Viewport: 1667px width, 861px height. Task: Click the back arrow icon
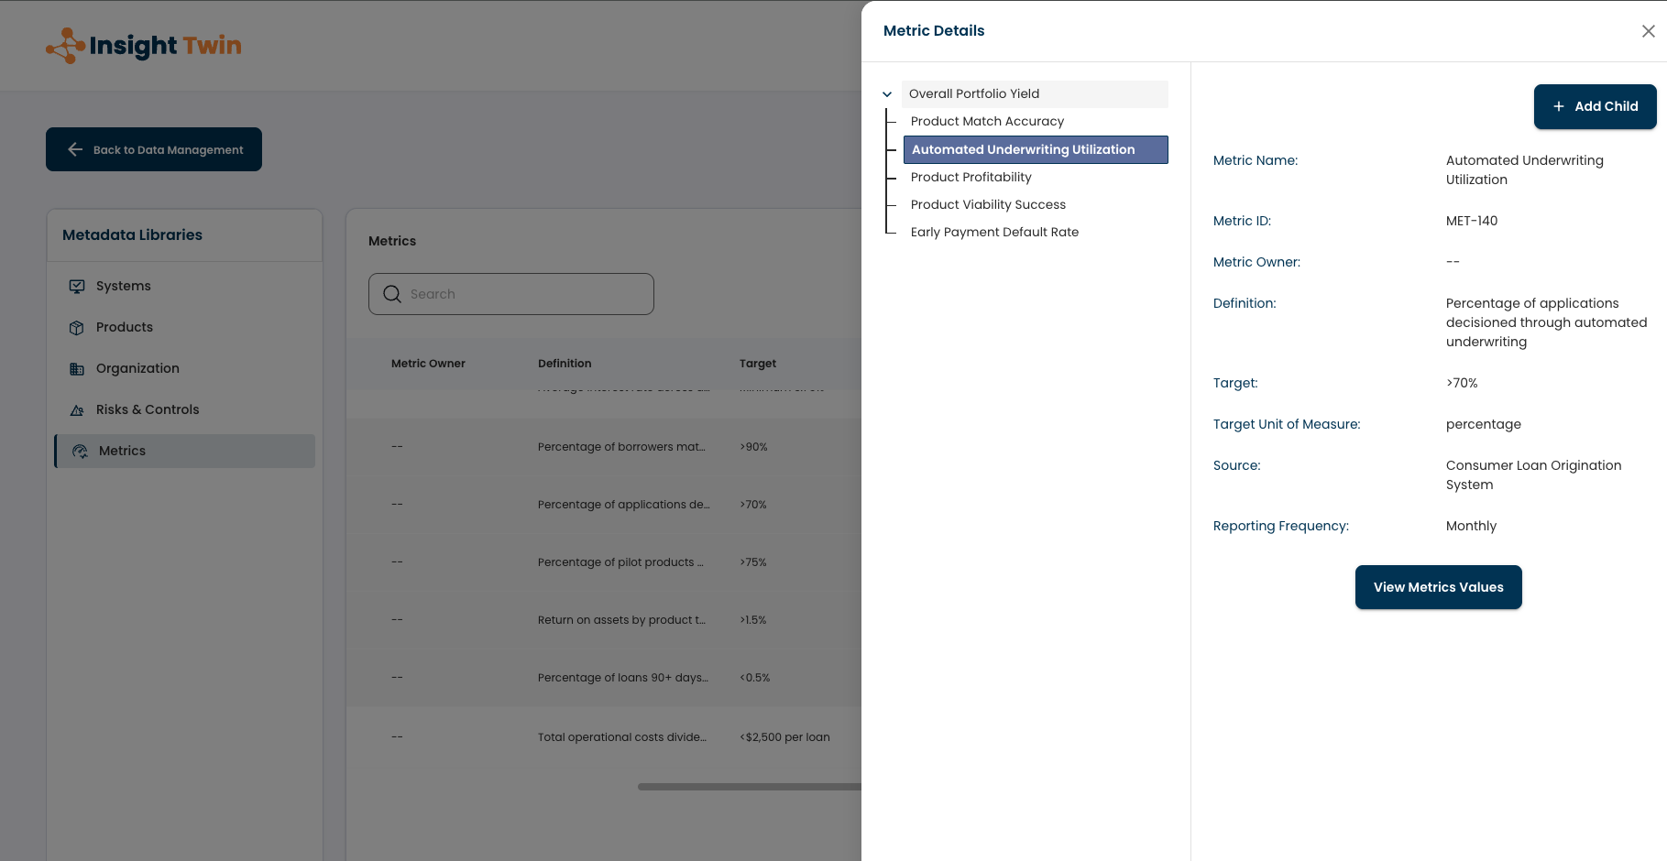click(x=75, y=150)
